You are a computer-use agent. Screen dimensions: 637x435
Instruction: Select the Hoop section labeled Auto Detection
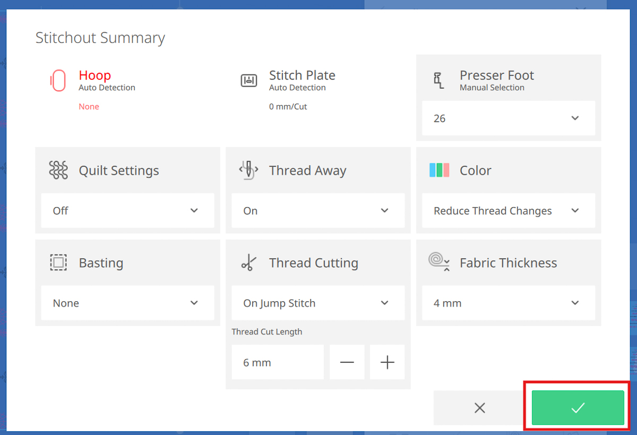click(x=107, y=87)
